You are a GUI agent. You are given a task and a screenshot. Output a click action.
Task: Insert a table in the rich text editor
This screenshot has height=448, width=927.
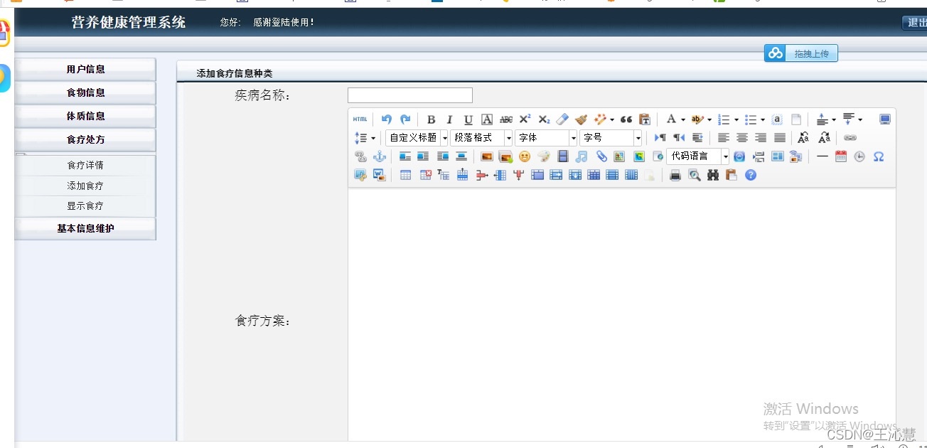coord(404,175)
